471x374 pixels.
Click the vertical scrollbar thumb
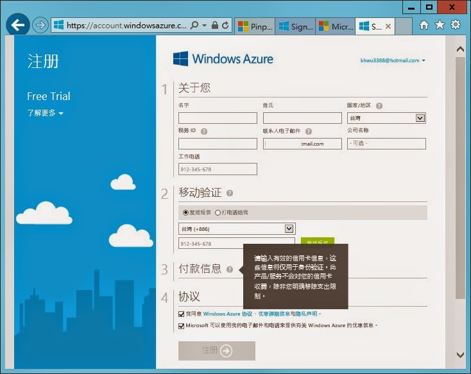[x=460, y=178]
